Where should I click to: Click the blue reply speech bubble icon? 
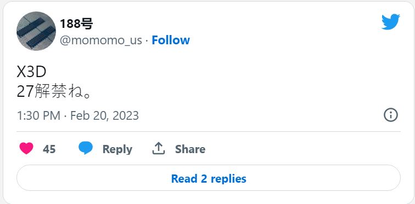[x=86, y=148]
